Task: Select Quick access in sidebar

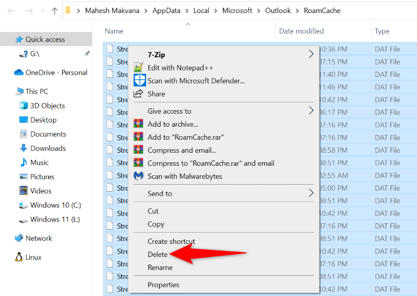Action: [x=45, y=40]
